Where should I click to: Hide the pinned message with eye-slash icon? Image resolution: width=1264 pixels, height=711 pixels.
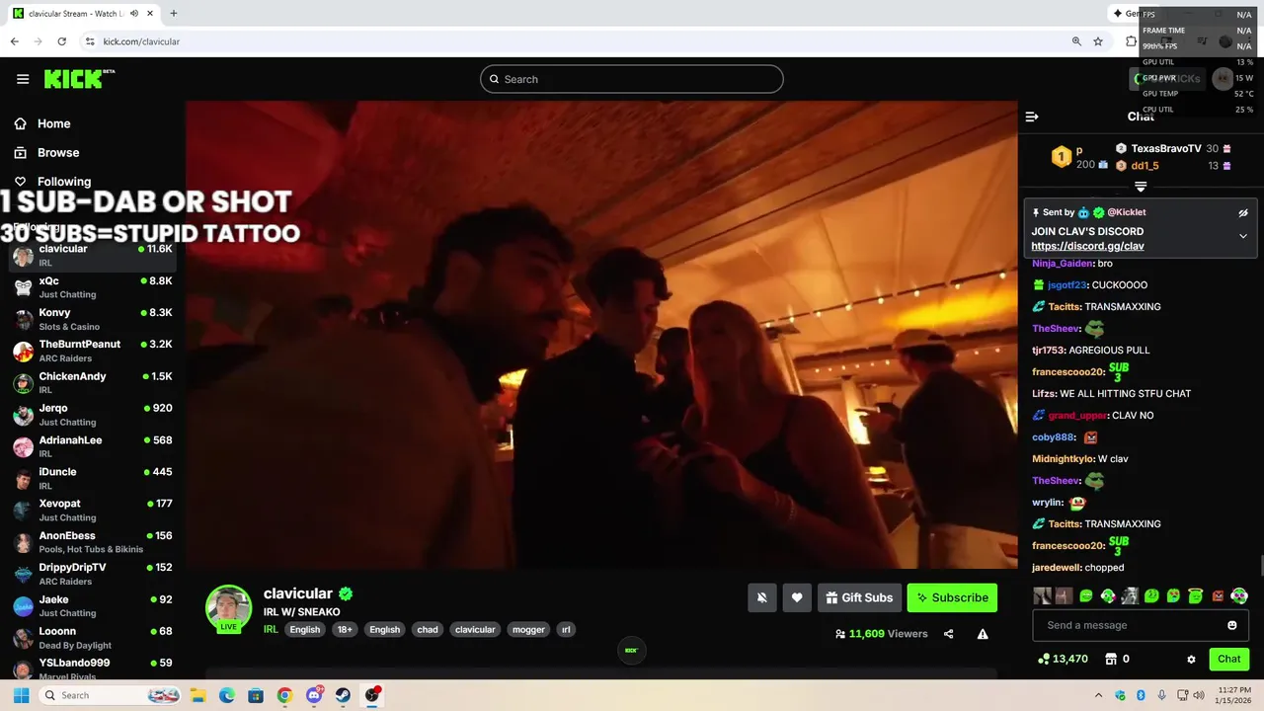tap(1243, 212)
